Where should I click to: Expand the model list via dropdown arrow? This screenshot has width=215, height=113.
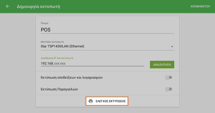tap(172, 47)
